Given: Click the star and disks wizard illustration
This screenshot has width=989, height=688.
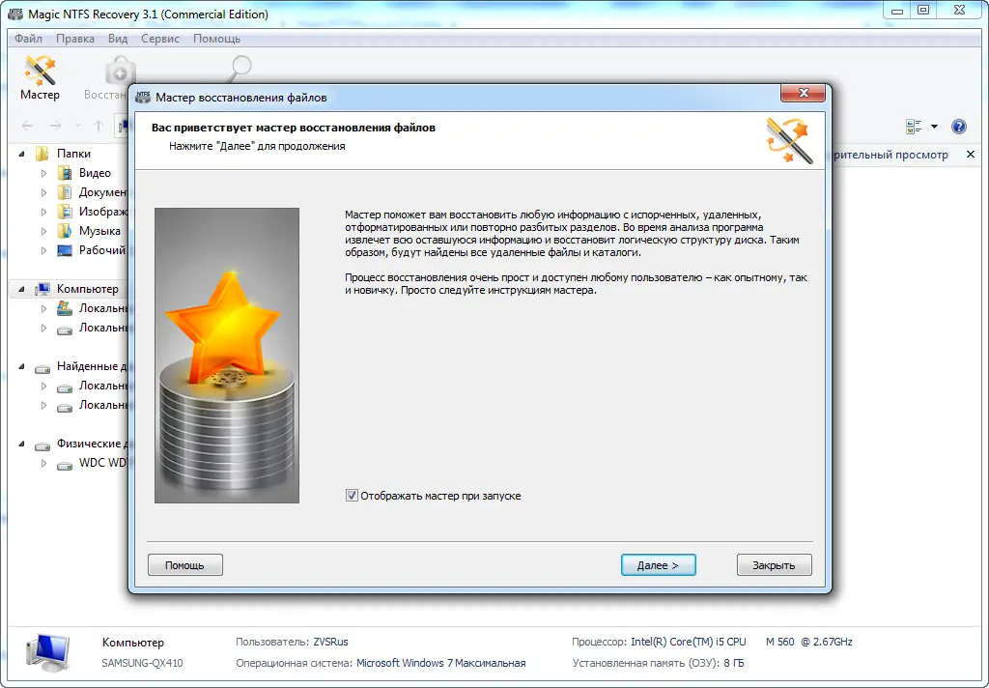Looking at the screenshot, I should 227,356.
